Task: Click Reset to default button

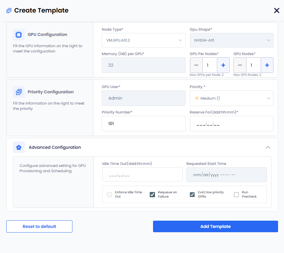Action: click(39, 227)
